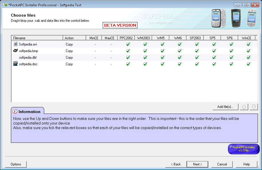This screenshot has width=262, height=170.
Task: Move selected file up with Up arrow
Action: click(244, 107)
